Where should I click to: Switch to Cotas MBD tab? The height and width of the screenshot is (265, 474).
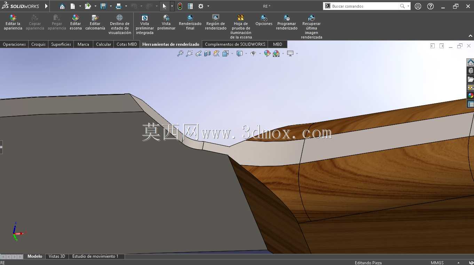click(x=127, y=44)
